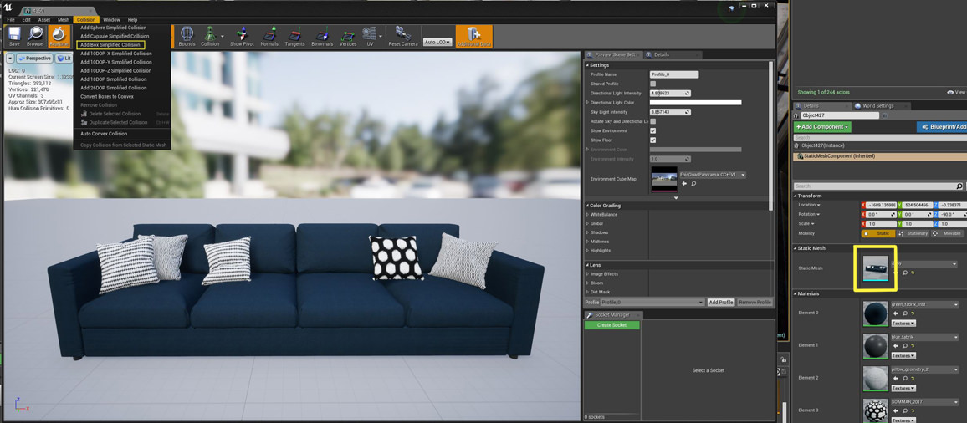Click the Blueprint/Add Script button
This screenshot has width=967, height=423.
[942, 127]
